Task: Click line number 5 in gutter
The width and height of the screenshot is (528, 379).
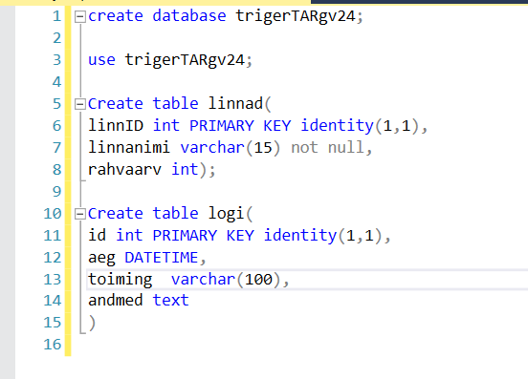Action: click(x=56, y=104)
